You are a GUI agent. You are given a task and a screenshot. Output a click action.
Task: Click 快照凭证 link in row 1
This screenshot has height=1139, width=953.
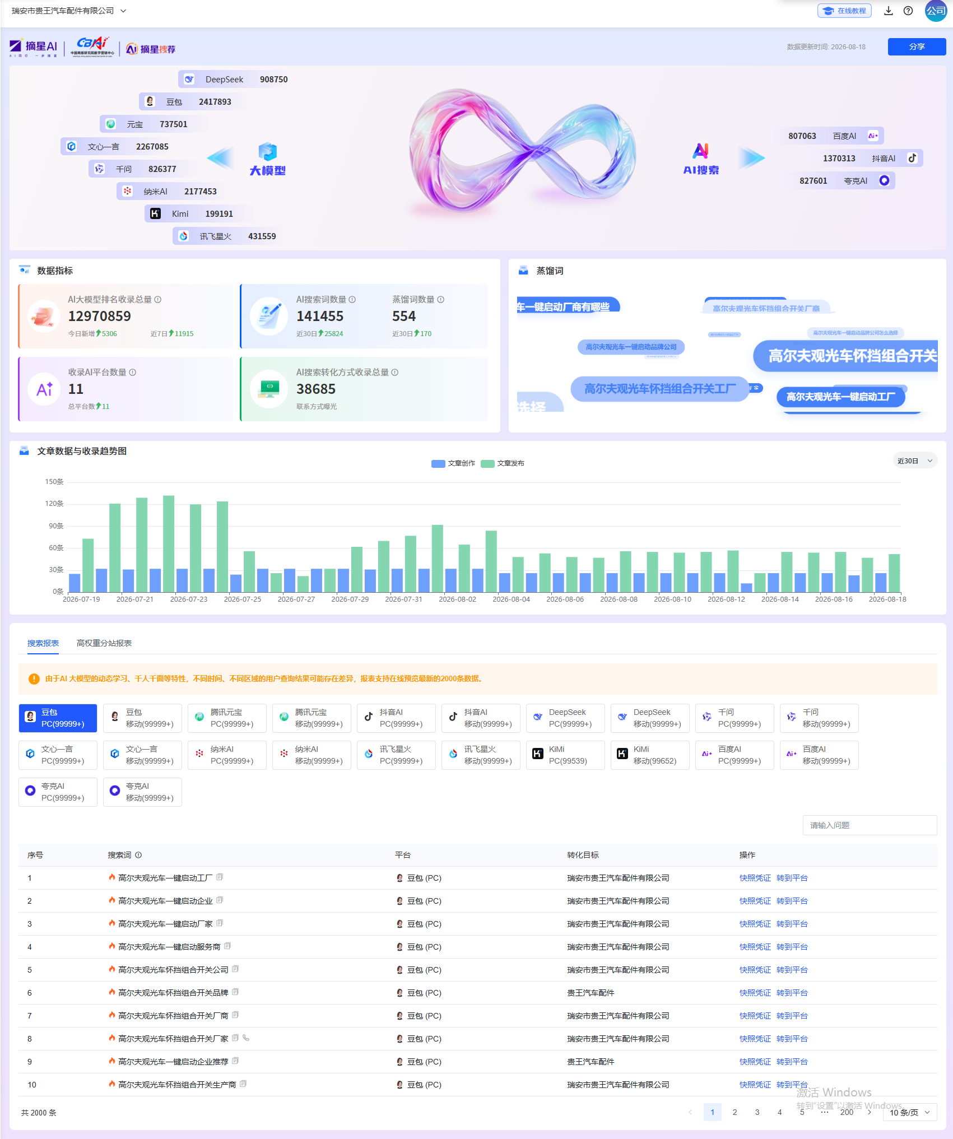pos(755,878)
